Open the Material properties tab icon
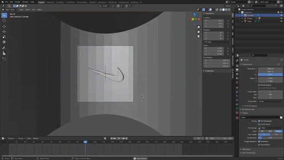This screenshot has height=160, width=284. click(x=237, y=113)
